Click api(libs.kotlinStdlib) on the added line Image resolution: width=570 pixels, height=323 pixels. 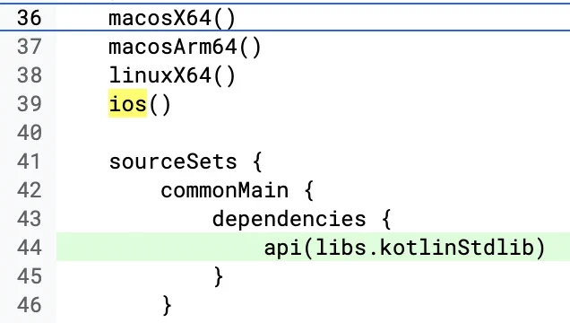pyautogui.click(x=404, y=248)
